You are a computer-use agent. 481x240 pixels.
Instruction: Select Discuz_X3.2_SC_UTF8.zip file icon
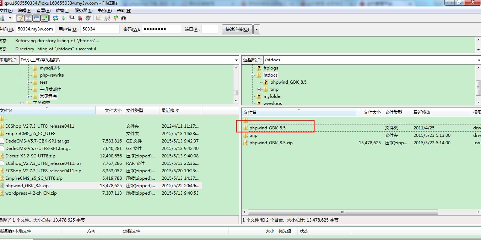(2, 156)
